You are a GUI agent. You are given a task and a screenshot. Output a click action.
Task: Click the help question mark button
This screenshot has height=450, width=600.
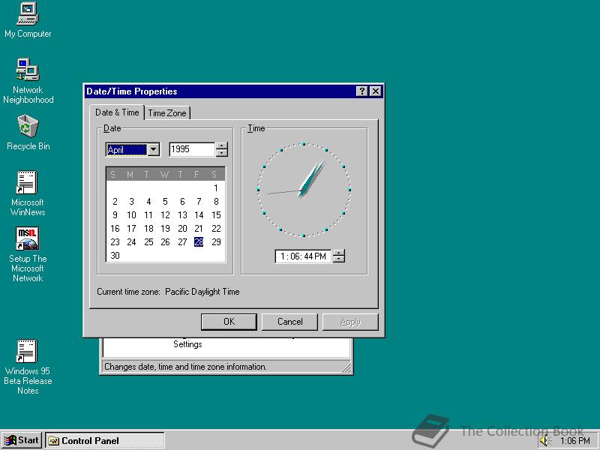coord(361,91)
